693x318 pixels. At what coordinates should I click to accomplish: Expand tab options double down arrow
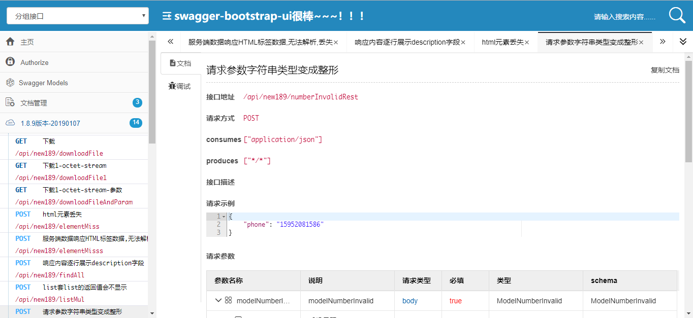pyautogui.click(x=683, y=42)
